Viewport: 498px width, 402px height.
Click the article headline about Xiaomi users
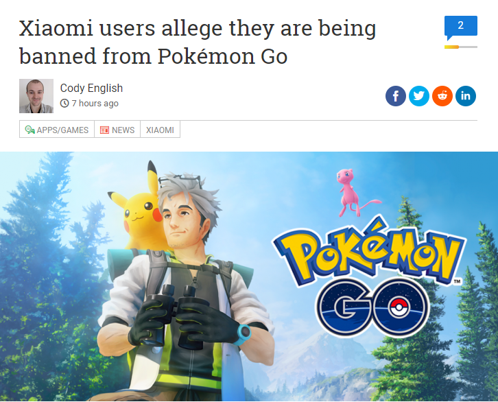coord(198,42)
